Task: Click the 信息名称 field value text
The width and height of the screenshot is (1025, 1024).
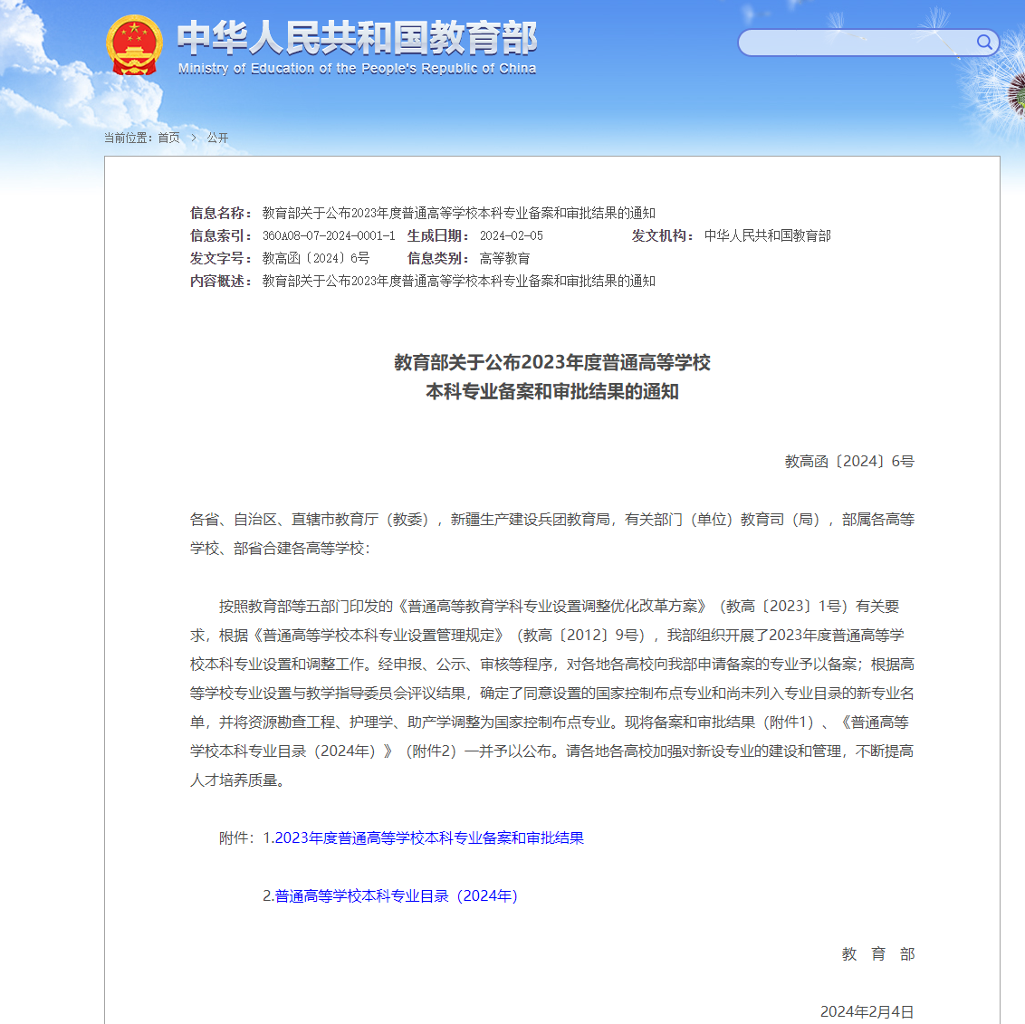Action: (458, 214)
